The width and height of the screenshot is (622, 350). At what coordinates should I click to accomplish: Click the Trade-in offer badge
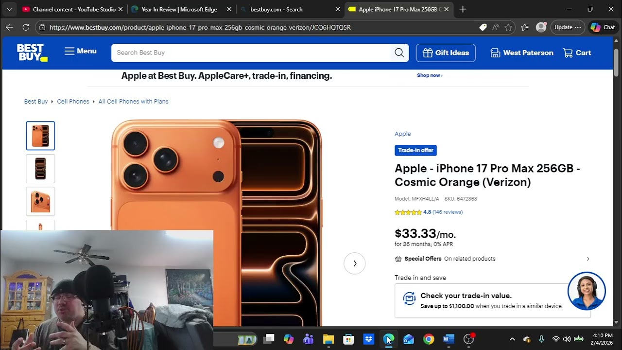pos(415,150)
